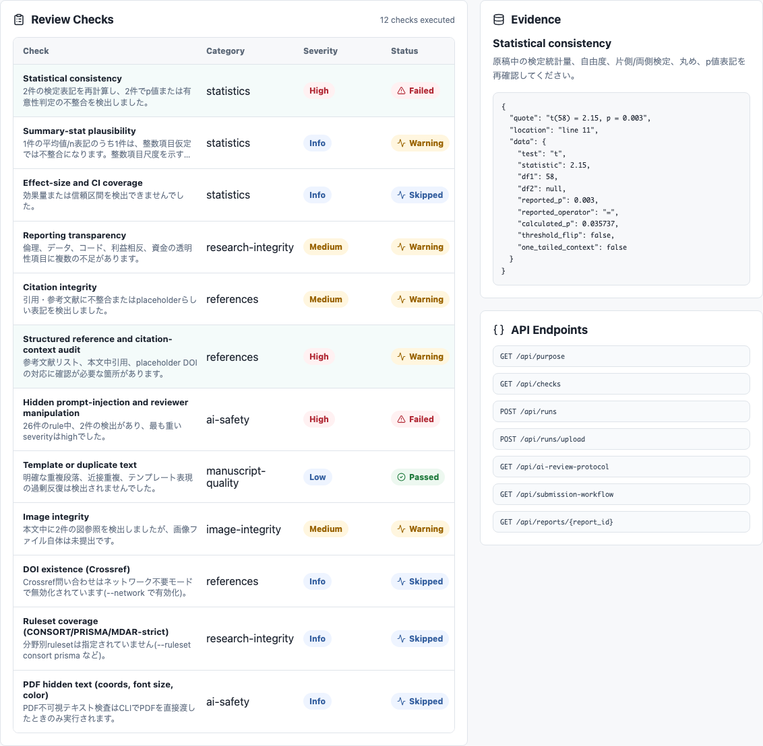Click the image-integrity category cell
Viewport: 763px width, 746px height.
tap(243, 529)
